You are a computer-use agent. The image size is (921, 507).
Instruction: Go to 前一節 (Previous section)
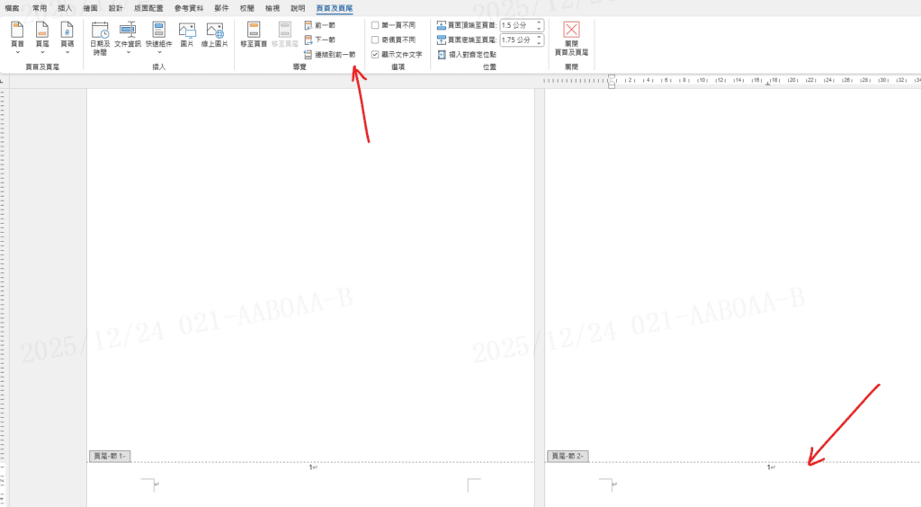[320, 25]
